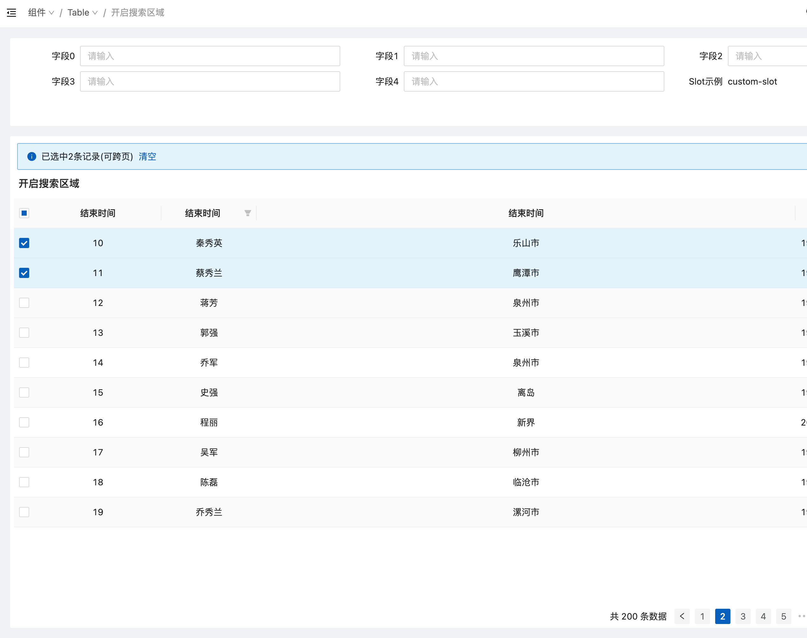Click 清空 to clear selected records
The height and width of the screenshot is (638, 807).
point(147,156)
